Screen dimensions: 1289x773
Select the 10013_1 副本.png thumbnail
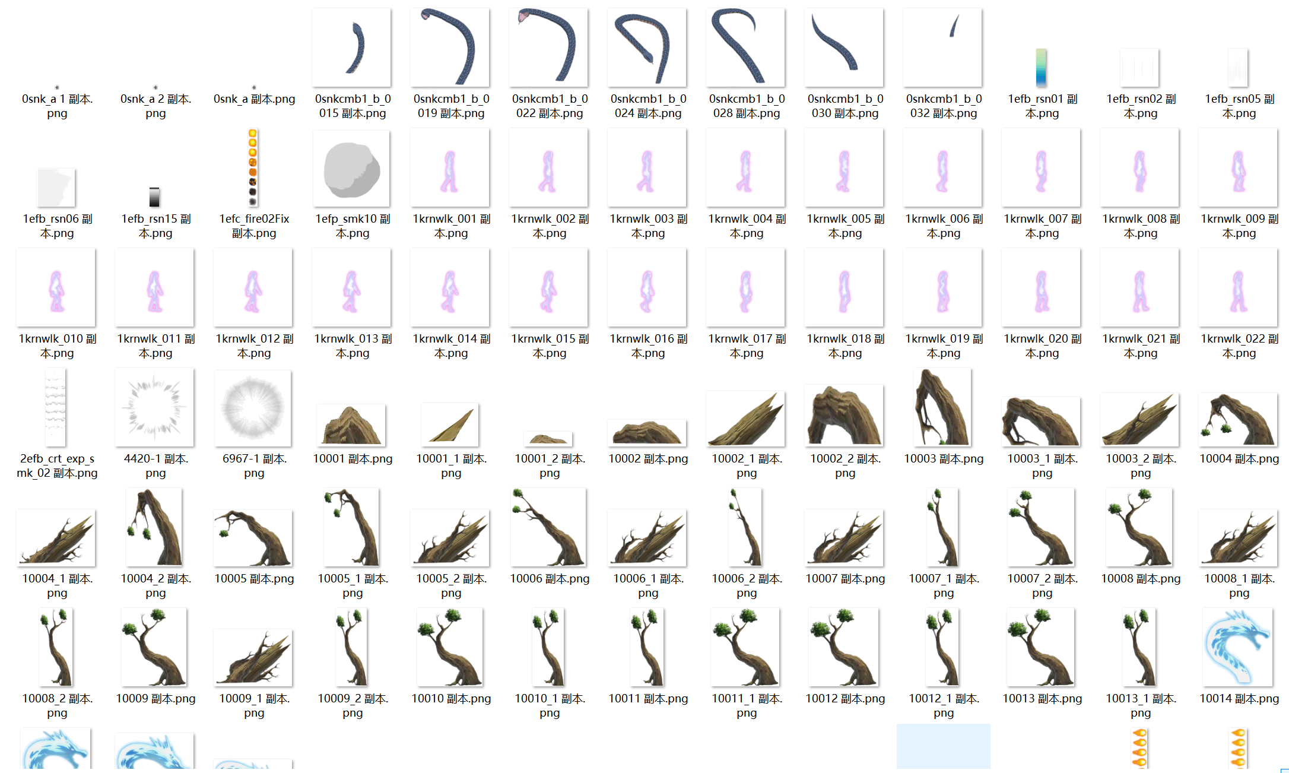1140,647
